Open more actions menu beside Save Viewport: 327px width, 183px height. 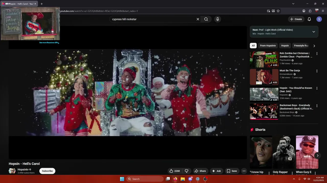[244, 171]
